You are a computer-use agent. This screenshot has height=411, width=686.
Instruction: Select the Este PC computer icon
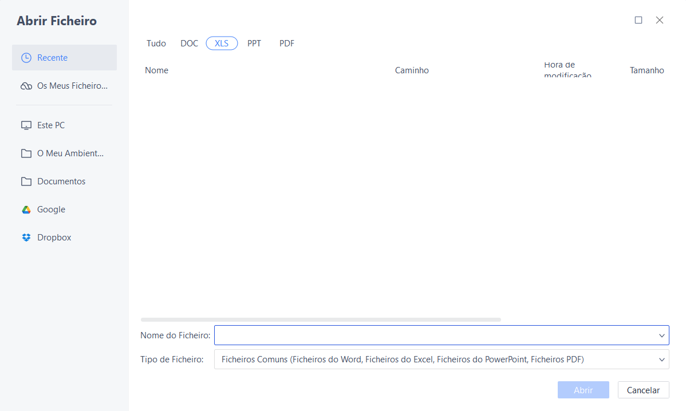26,125
